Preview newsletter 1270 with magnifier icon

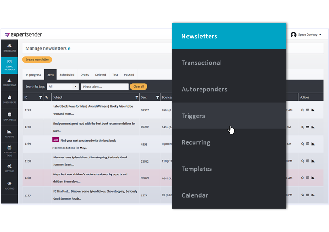tap(302, 127)
